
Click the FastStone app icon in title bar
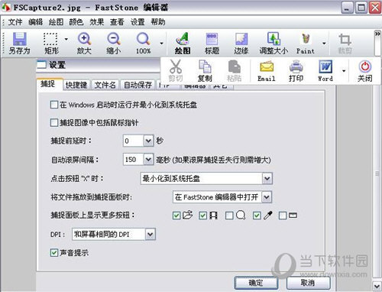(x=6, y=7)
